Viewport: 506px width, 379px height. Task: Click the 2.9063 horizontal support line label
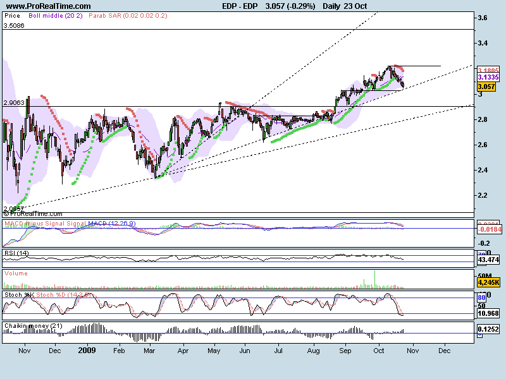coord(14,102)
